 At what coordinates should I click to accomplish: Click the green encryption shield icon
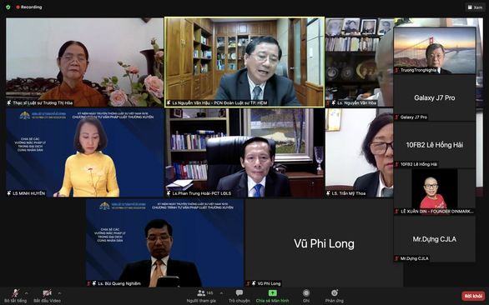[8, 7]
